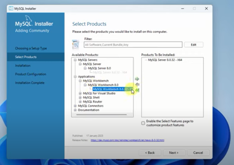Click the remove-product left arrow

(x=137, y=84)
